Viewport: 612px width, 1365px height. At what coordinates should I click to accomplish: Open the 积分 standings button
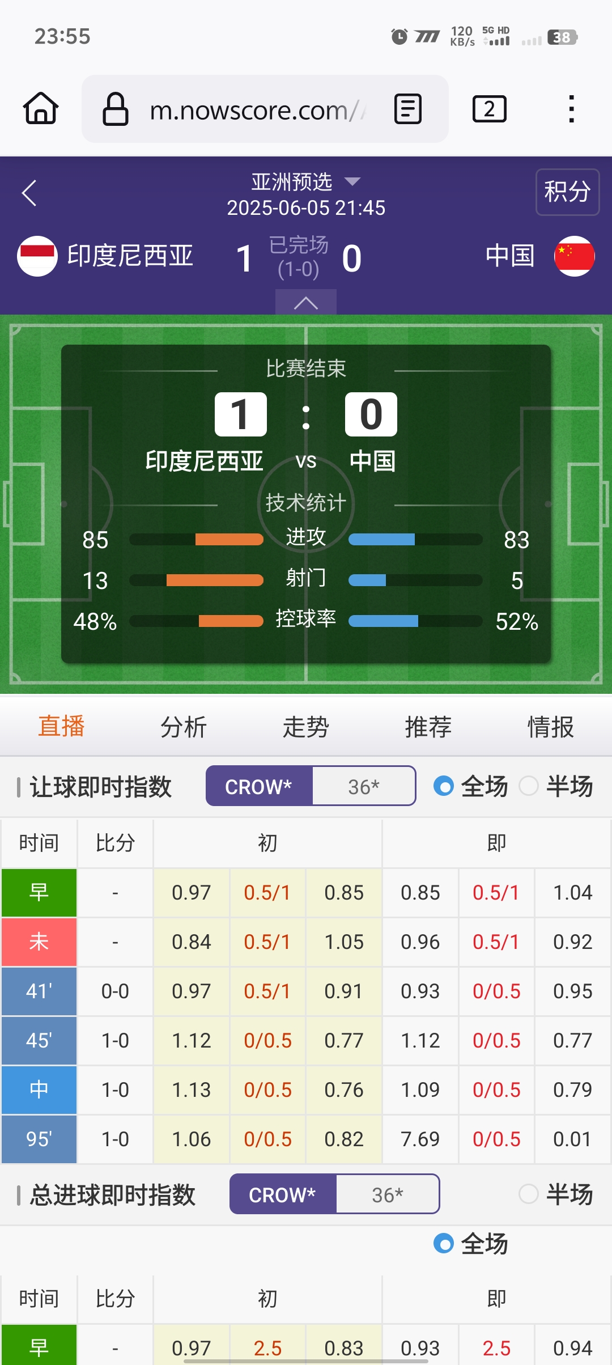coord(567,192)
